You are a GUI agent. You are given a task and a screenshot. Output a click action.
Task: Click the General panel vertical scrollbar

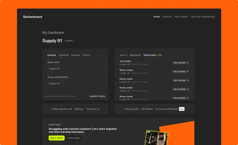click(106, 66)
